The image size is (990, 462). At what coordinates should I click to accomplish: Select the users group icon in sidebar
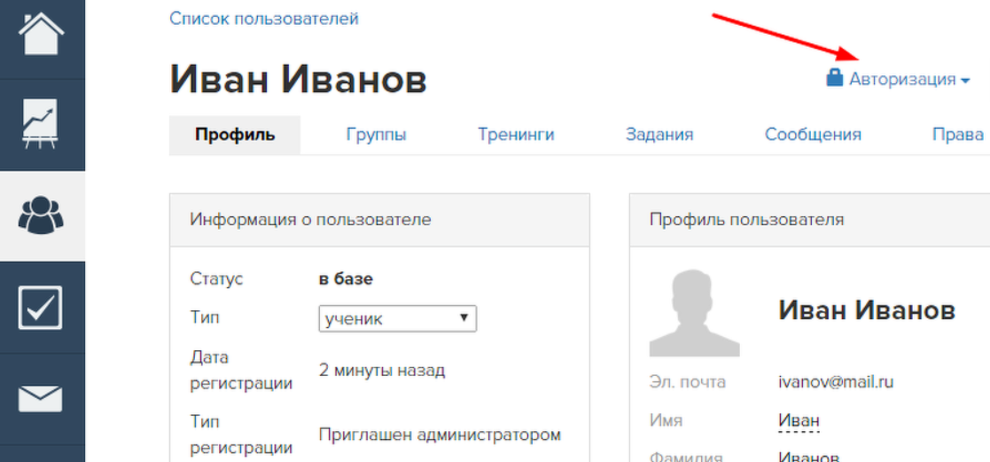41,215
